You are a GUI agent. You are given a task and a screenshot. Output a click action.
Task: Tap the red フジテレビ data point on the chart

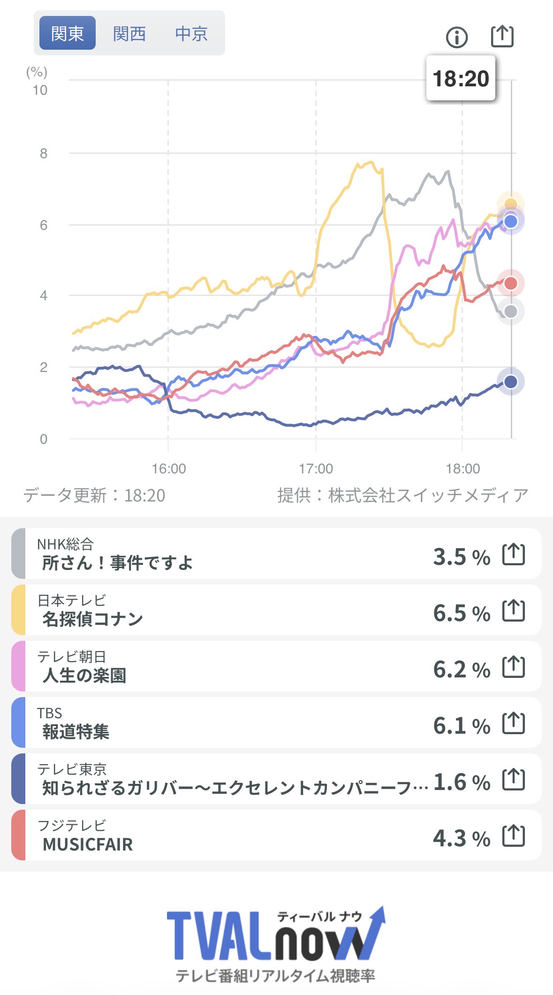pyautogui.click(x=510, y=283)
